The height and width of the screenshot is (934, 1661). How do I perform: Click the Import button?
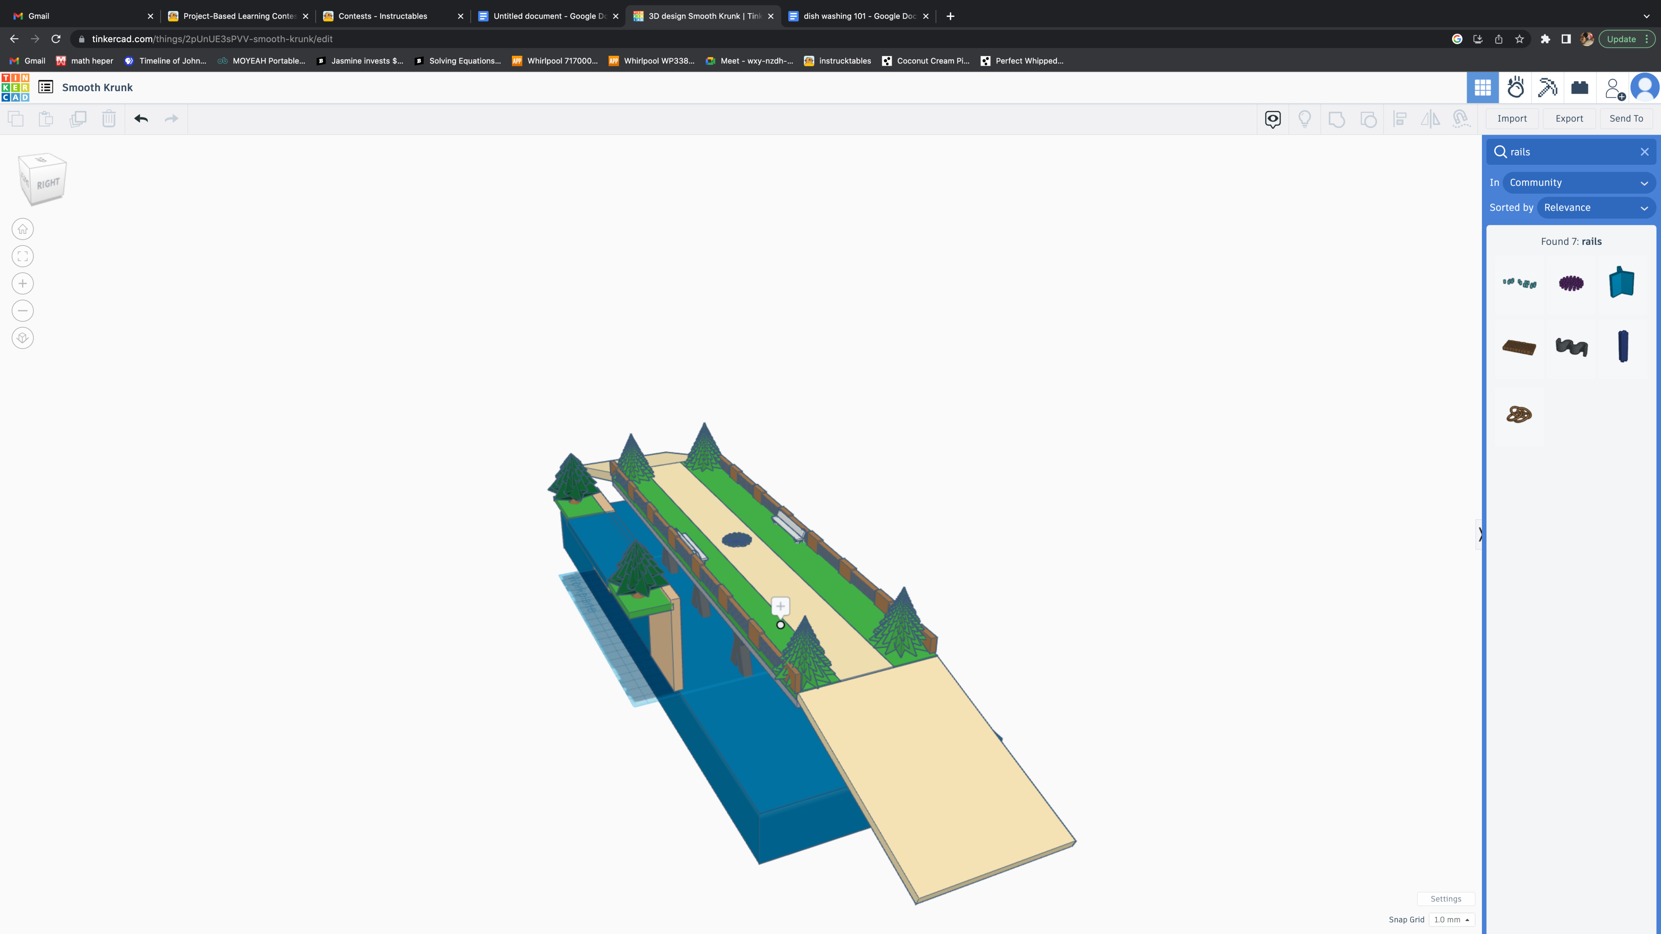1512,119
